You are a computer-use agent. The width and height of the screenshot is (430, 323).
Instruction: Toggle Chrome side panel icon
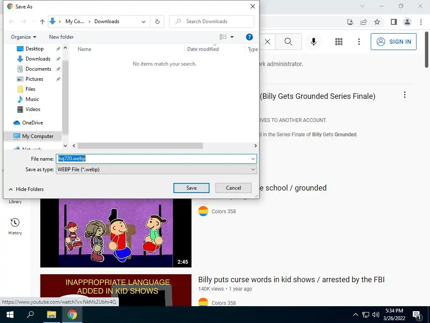click(394, 22)
